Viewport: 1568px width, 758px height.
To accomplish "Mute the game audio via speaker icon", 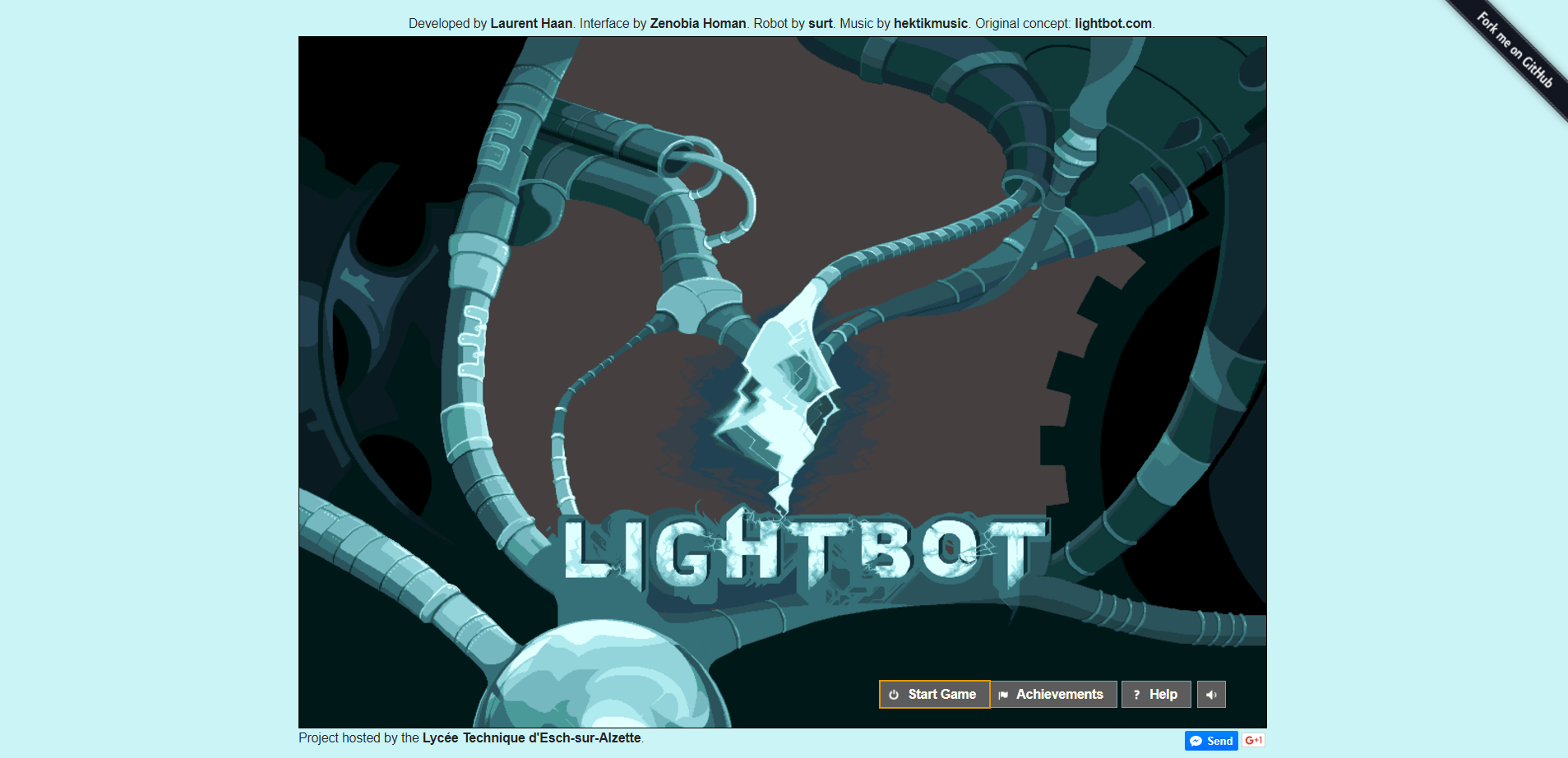I will (1210, 693).
